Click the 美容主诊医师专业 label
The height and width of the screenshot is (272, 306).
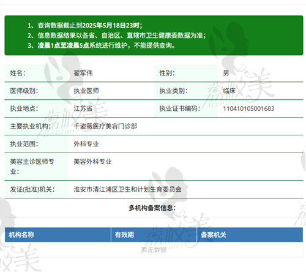pos(32,167)
